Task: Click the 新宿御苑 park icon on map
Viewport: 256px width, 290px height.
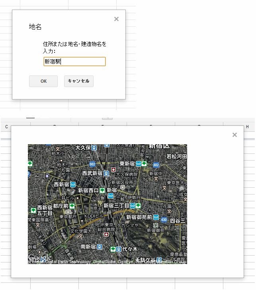Action: (x=156, y=226)
